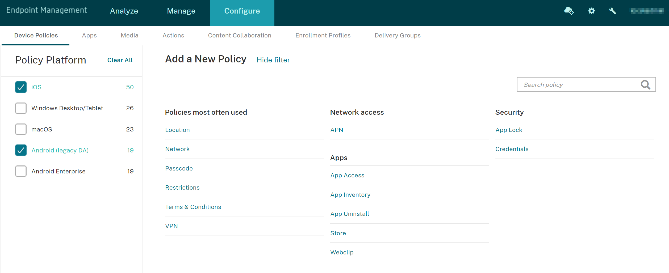The width and height of the screenshot is (669, 273).
Task: Open the Passcode policy link
Action: 179,168
